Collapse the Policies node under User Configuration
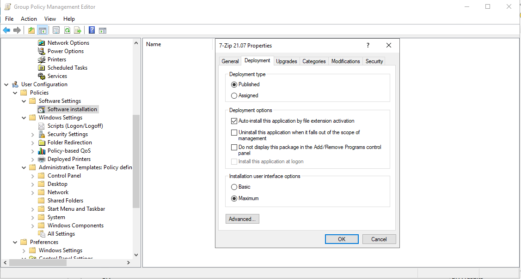 (15, 93)
